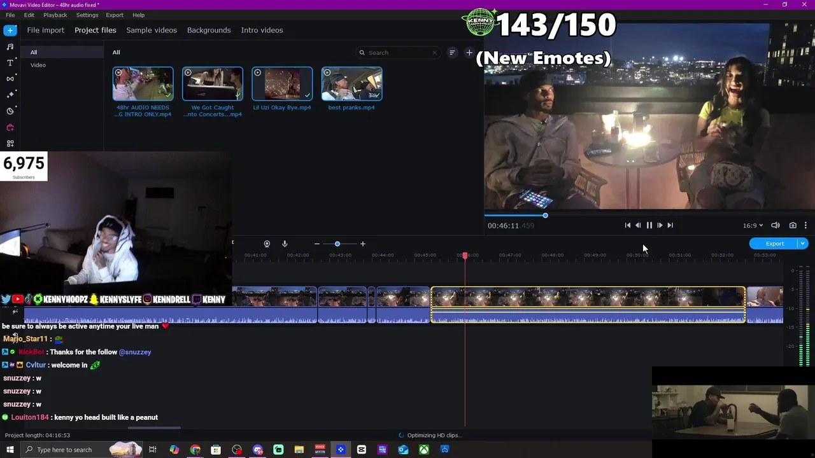Select the Lil Uzi Okay Bye.mp4 thumbnail
815x458 pixels.
pos(282,84)
